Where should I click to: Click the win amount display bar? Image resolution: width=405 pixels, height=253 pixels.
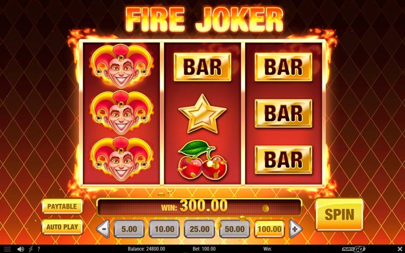click(x=199, y=207)
